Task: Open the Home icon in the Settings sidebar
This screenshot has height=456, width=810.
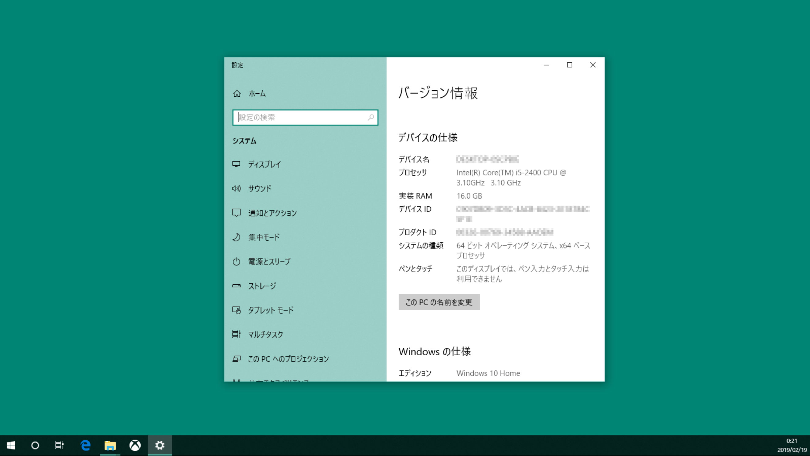Action: click(237, 94)
